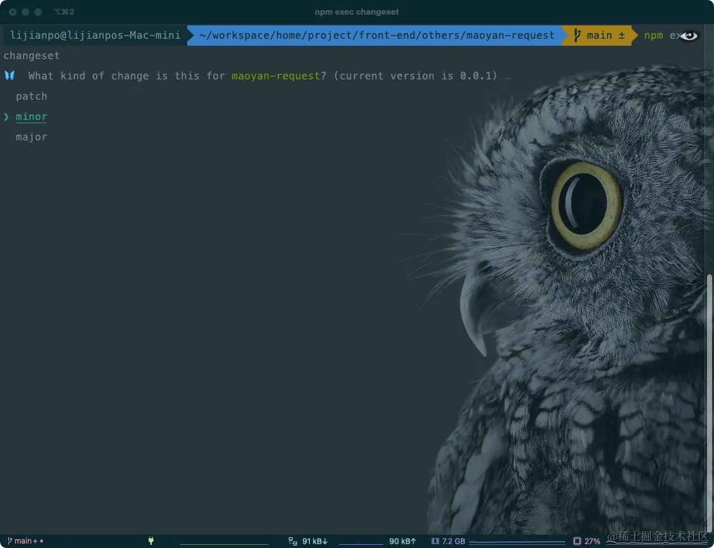714x548 pixels.
Task: Click the 27% CPU usage value
Action: 592,541
